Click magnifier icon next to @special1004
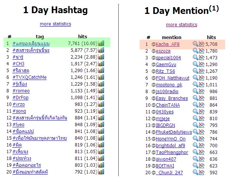This screenshot has width=243, height=184. pyautogui.click(x=195, y=57)
